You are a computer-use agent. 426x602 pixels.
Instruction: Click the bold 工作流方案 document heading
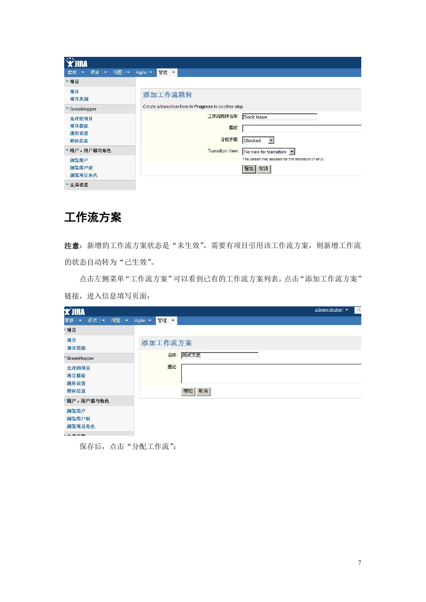coord(93,218)
